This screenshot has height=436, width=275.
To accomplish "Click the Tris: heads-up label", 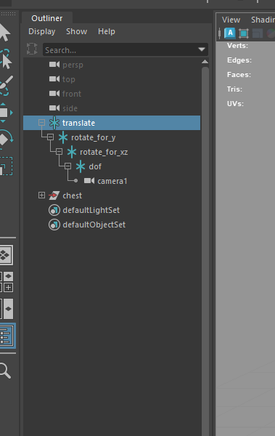I will (234, 89).
